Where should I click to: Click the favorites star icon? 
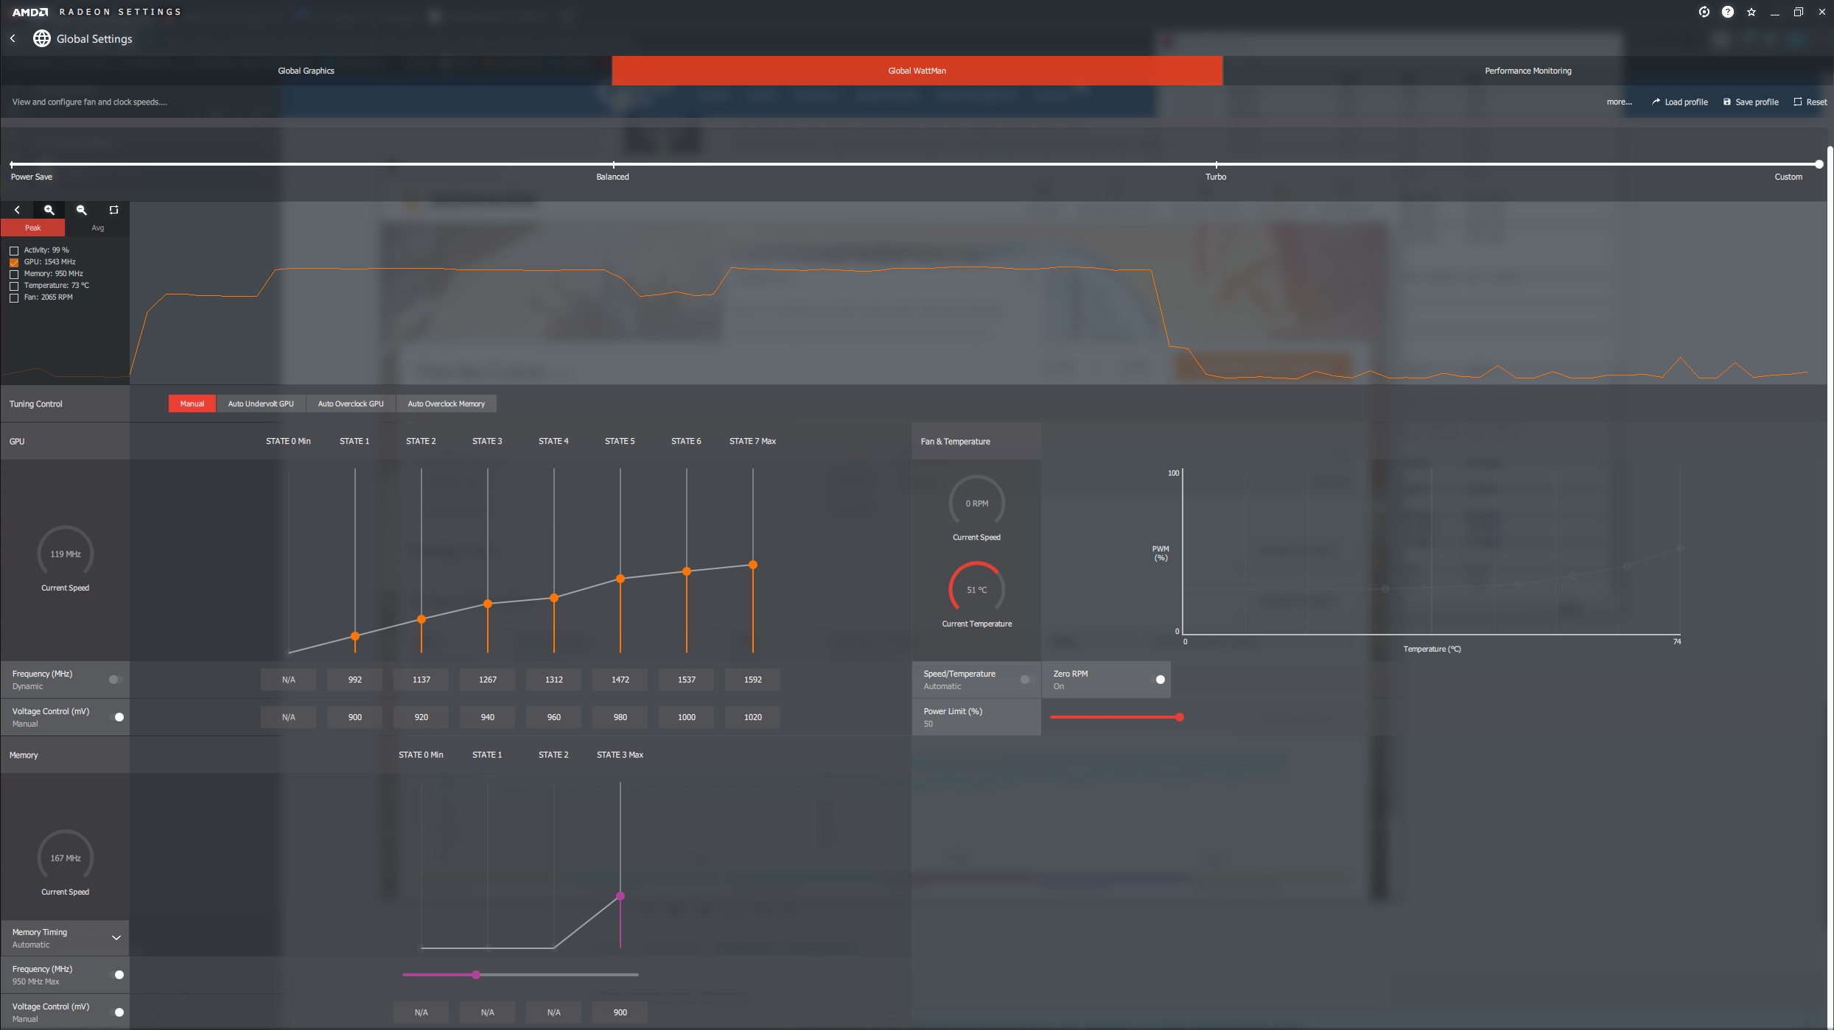click(1751, 12)
